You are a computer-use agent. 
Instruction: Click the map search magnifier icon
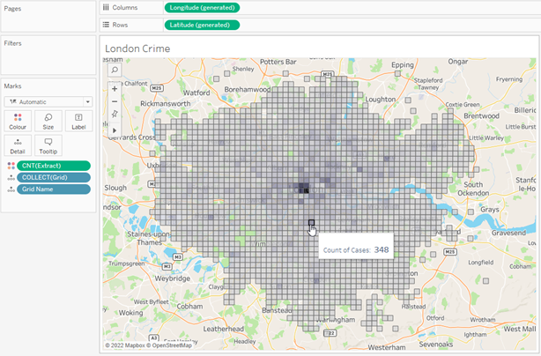(115, 69)
